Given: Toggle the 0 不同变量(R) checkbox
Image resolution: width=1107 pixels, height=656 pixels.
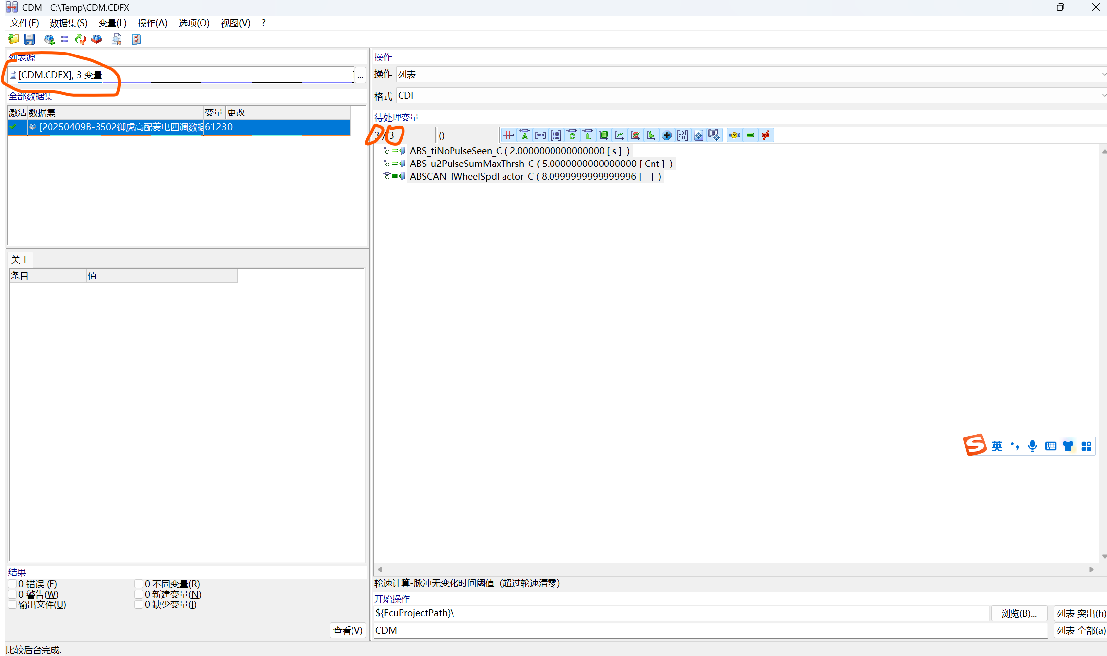Looking at the screenshot, I should pyautogui.click(x=139, y=584).
